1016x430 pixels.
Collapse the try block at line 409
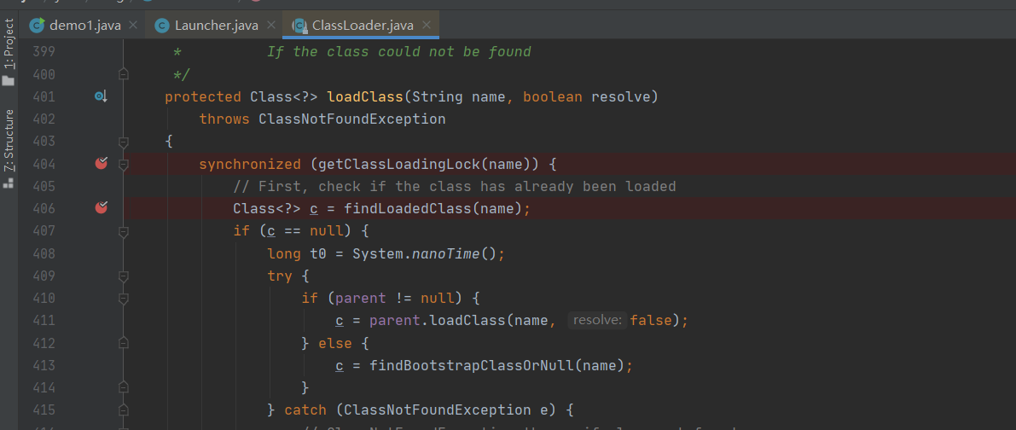(x=123, y=276)
